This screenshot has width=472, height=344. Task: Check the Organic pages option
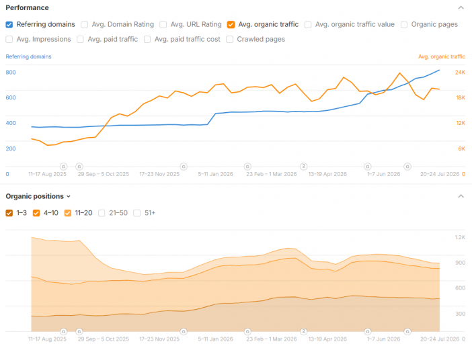(x=404, y=25)
